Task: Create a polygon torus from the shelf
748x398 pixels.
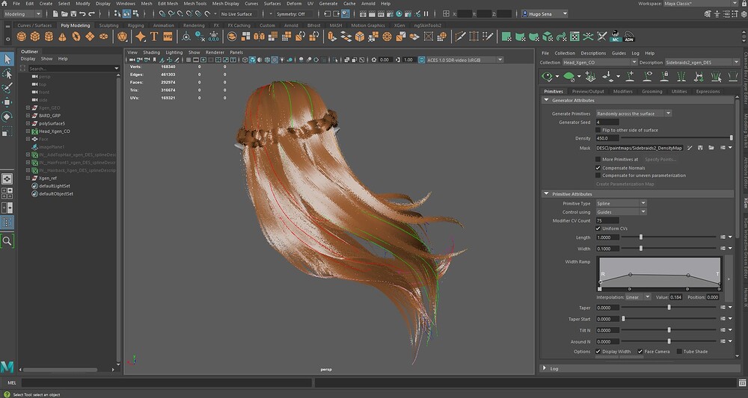Action: coord(76,36)
